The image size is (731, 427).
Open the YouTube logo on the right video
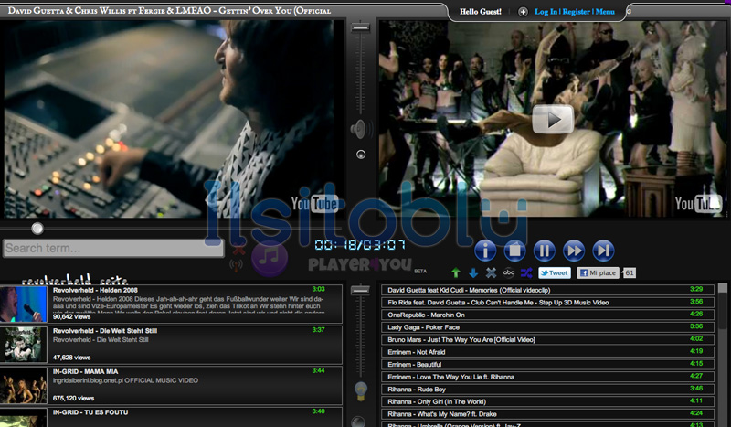(698, 204)
